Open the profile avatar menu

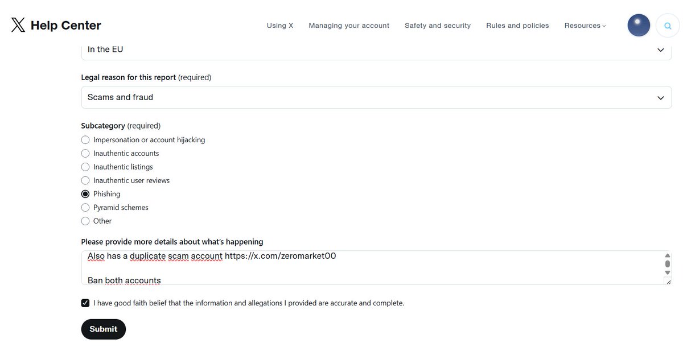coord(639,26)
